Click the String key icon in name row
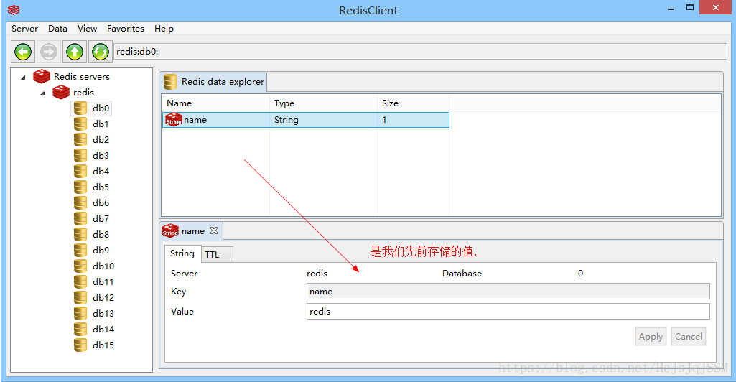 (174, 120)
